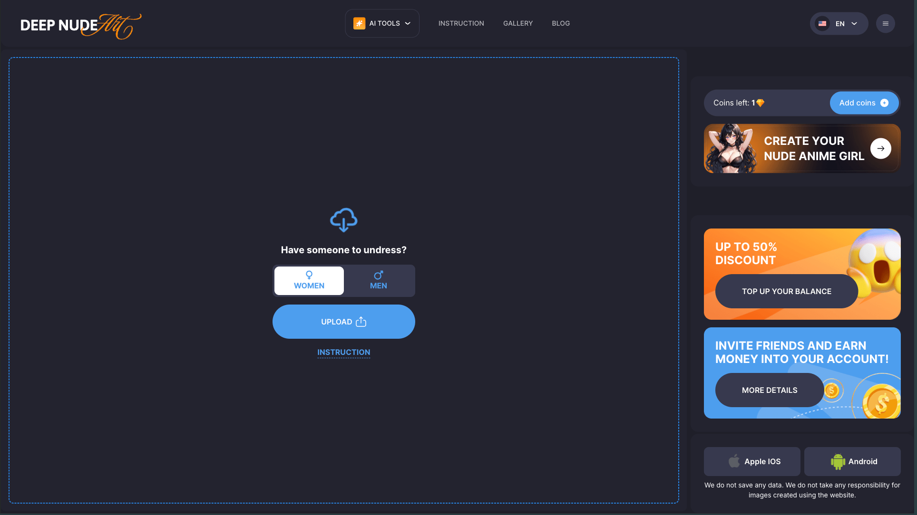The height and width of the screenshot is (515, 917).
Task: Click the invite friends promo heading text
Action: click(801, 353)
